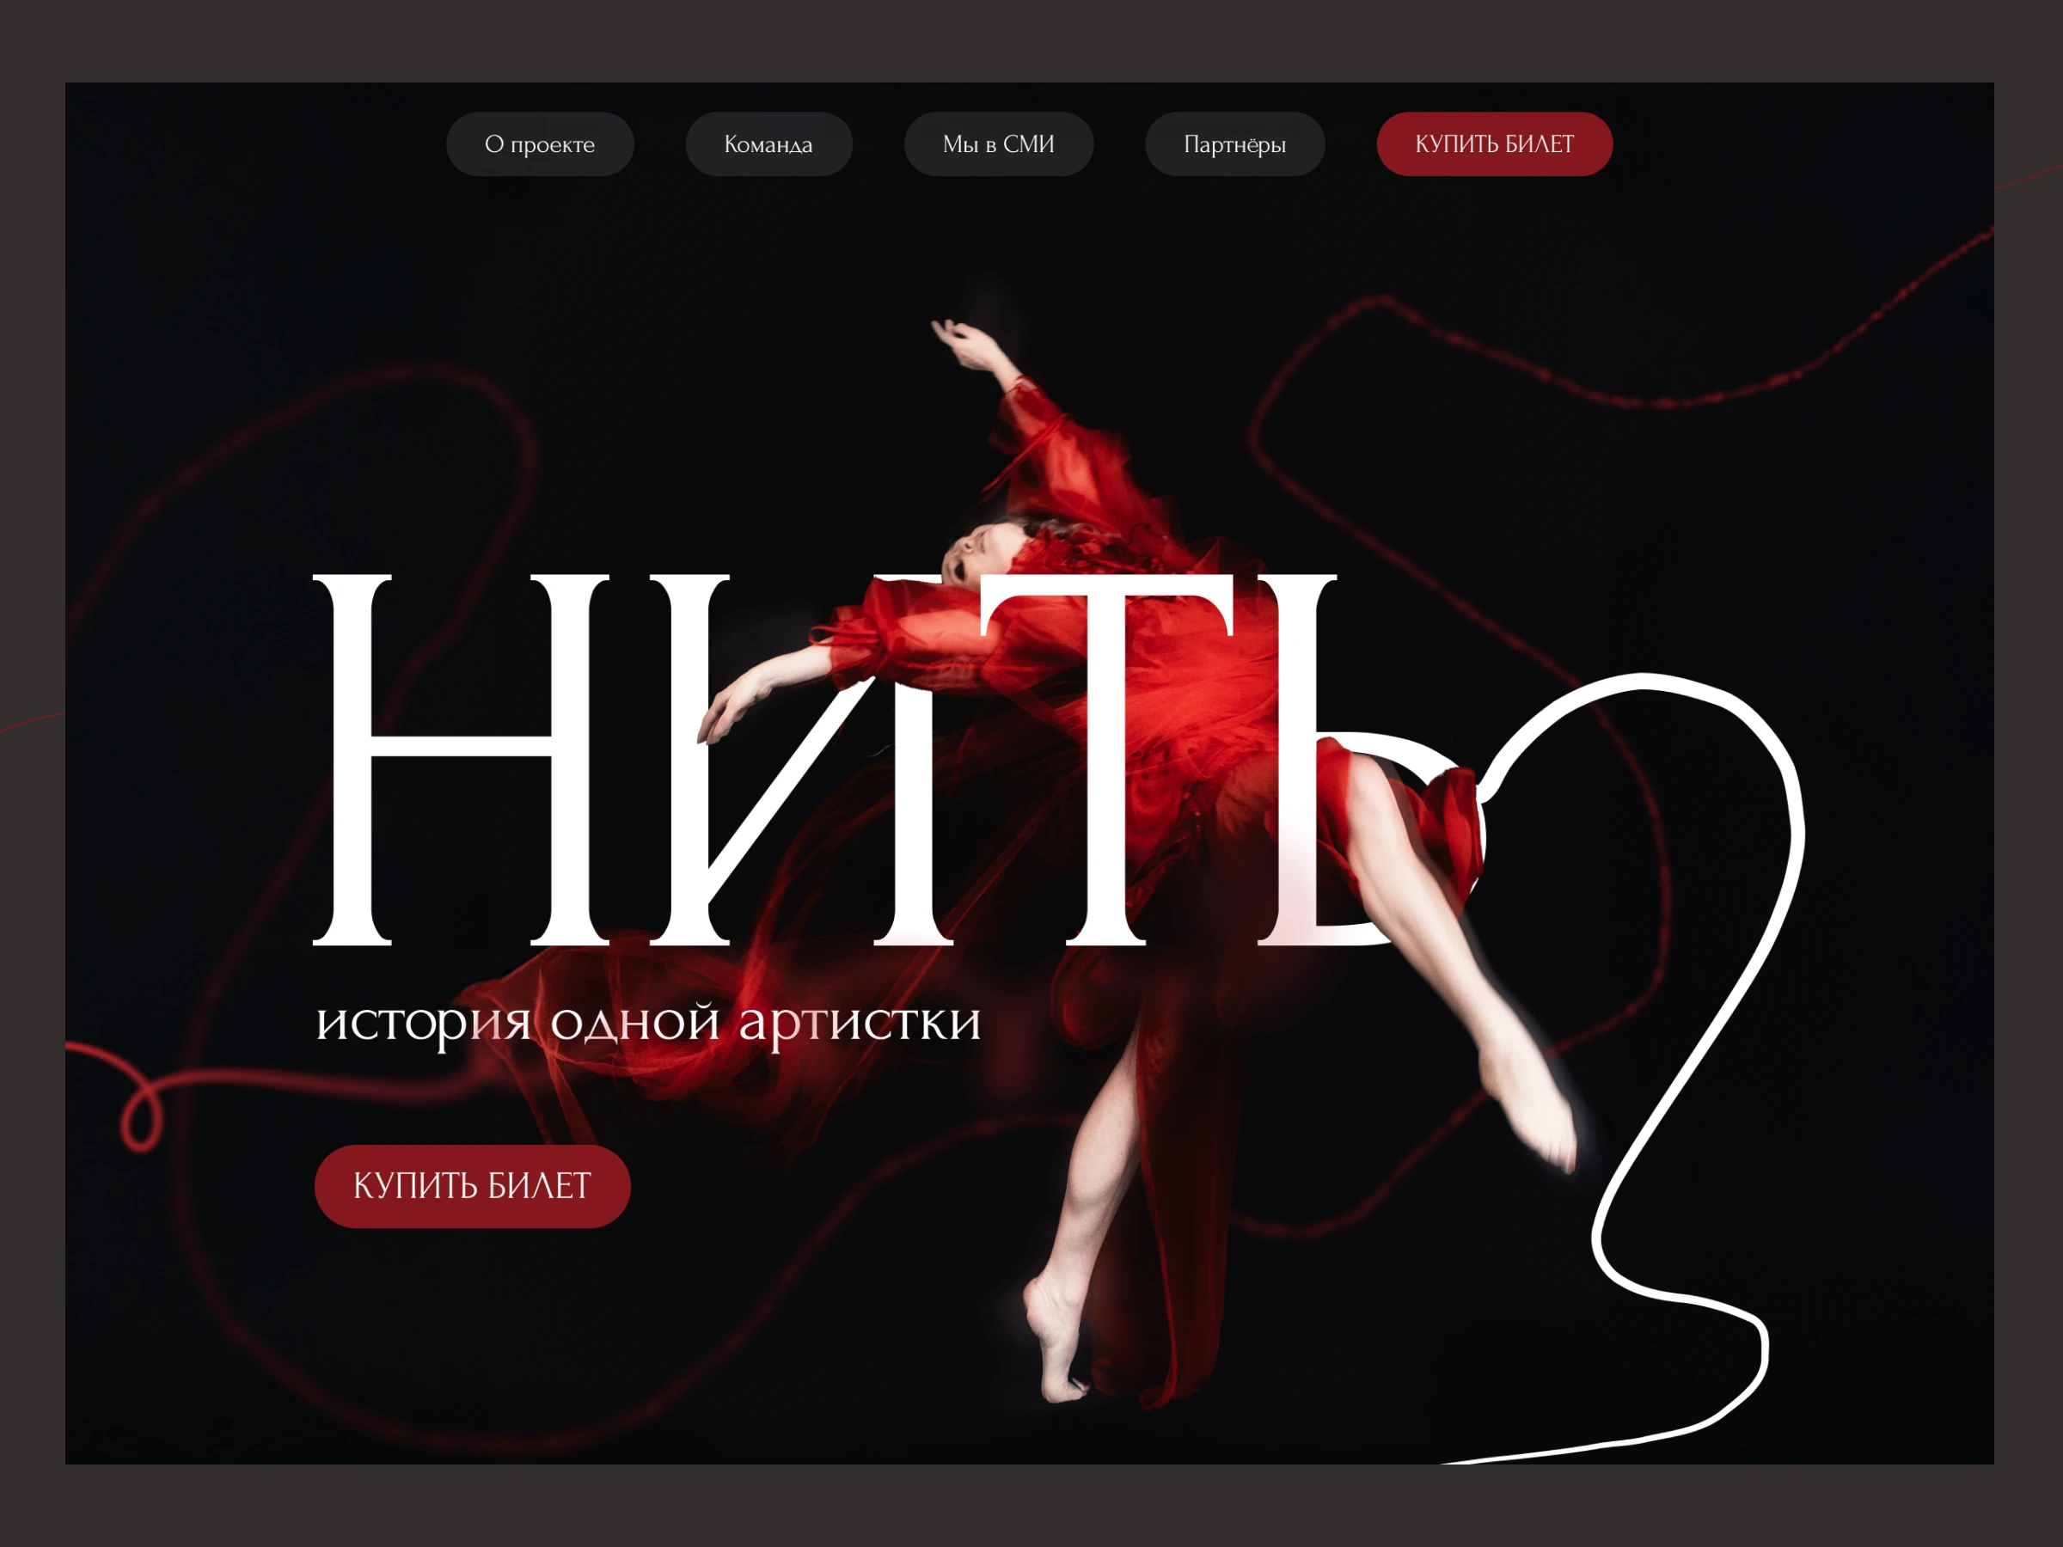
Task: Go to the Команда section
Action: (768, 144)
